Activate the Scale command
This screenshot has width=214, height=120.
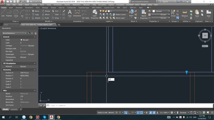[x=45, y=18]
